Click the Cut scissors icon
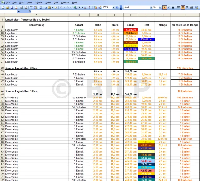This screenshot has width=200, height=181. 42,7
